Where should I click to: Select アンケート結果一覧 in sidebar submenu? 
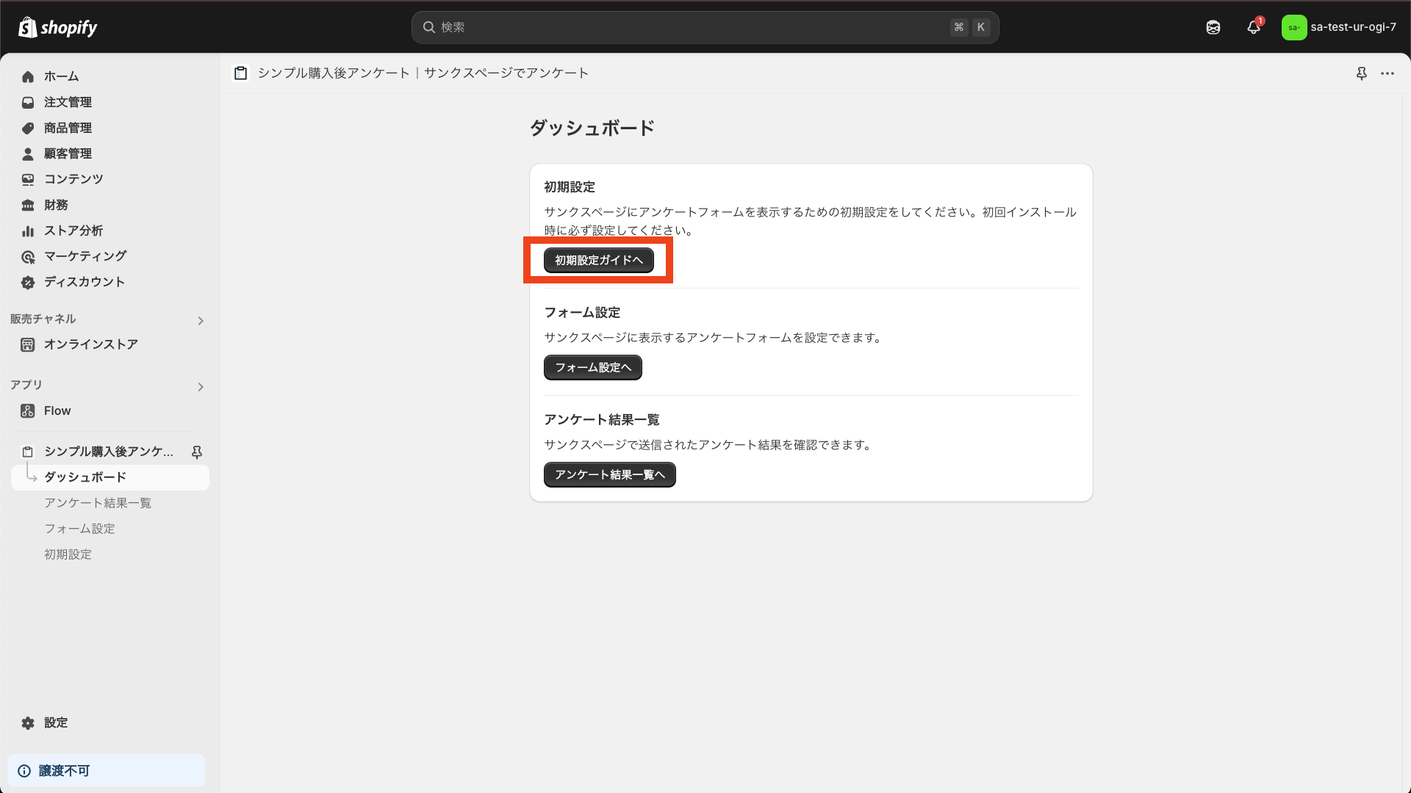(x=98, y=503)
